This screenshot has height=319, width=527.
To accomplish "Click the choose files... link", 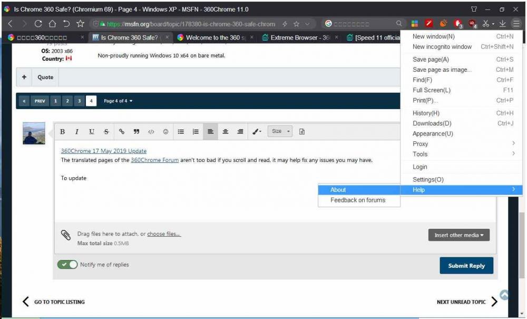I will click(164, 234).
